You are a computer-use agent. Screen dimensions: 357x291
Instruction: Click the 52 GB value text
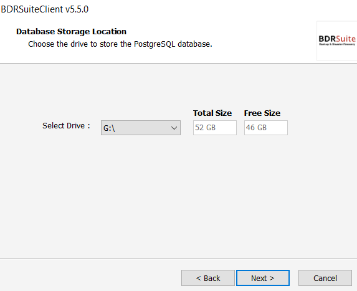(x=205, y=128)
